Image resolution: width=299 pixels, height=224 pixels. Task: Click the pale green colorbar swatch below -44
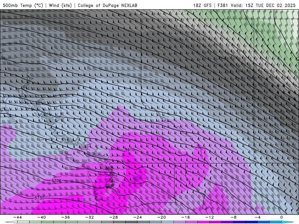[x=23, y=222]
